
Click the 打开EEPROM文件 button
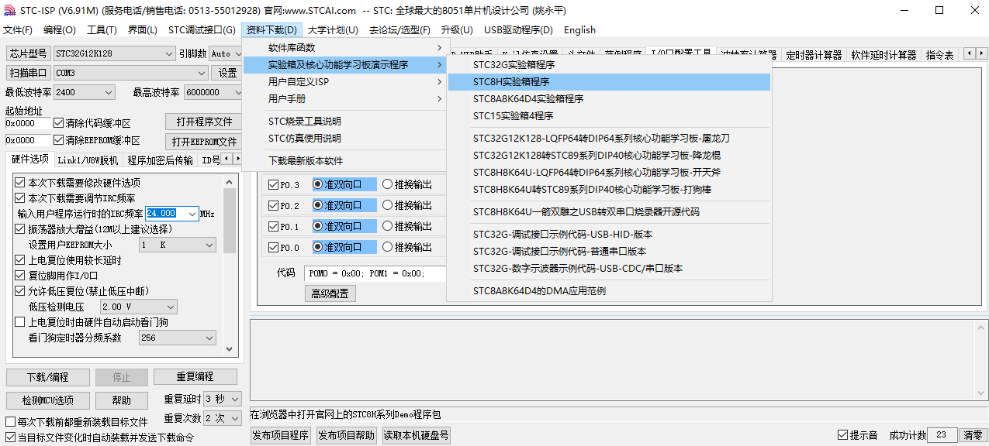pos(203,142)
